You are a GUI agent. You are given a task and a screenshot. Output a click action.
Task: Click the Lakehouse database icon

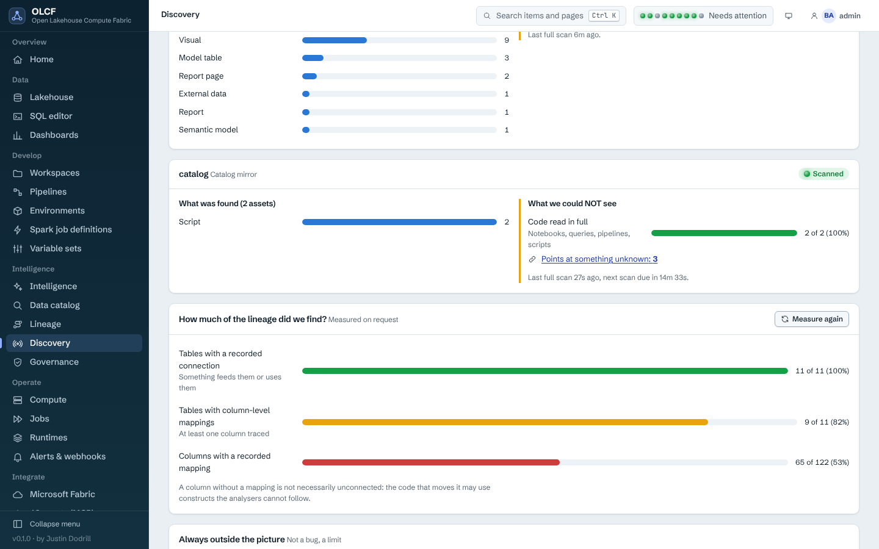(x=18, y=98)
